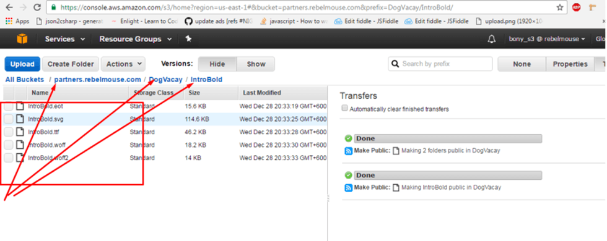Image resolution: width=607 pixels, height=241 pixels.
Task: Click the '114.6 KB' size cell
Action: point(197,119)
